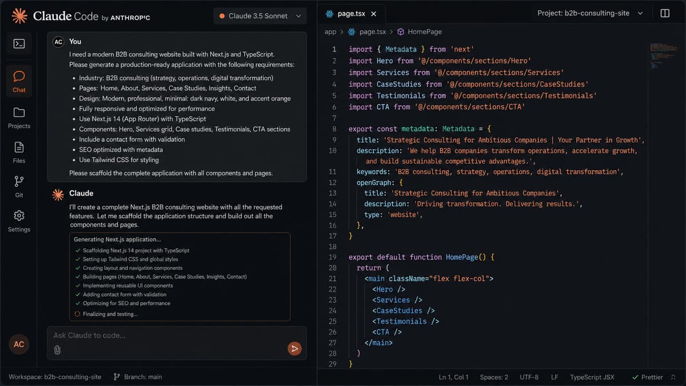Click the page.tsx breadcrumb segment
Image resolution: width=686 pixels, height=386 pixels.
[x=373, y=32]
